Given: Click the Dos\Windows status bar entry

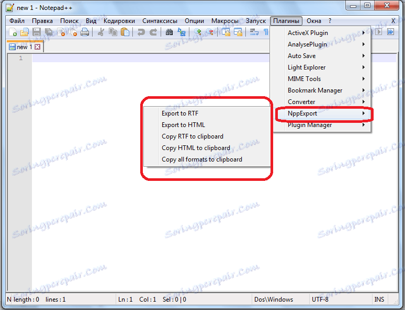Looking at the screenshot, I should [x=274, y=300].
